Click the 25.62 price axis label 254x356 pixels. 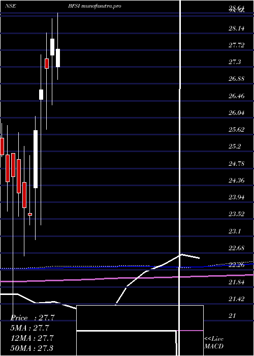coord(236,129)
